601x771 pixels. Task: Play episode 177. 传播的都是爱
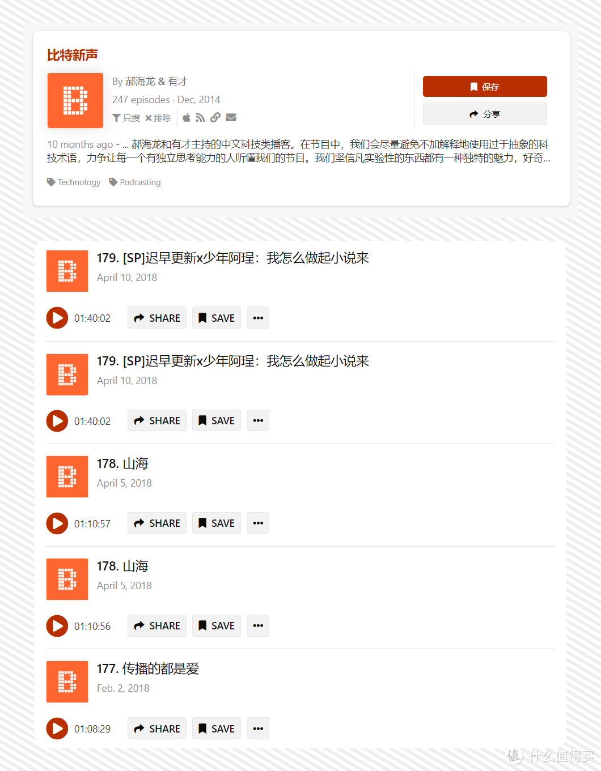coord(57,729)
